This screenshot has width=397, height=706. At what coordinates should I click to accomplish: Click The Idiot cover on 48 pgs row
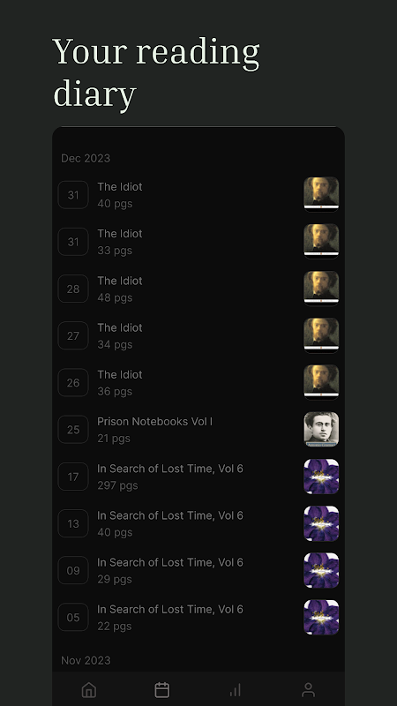321,289
